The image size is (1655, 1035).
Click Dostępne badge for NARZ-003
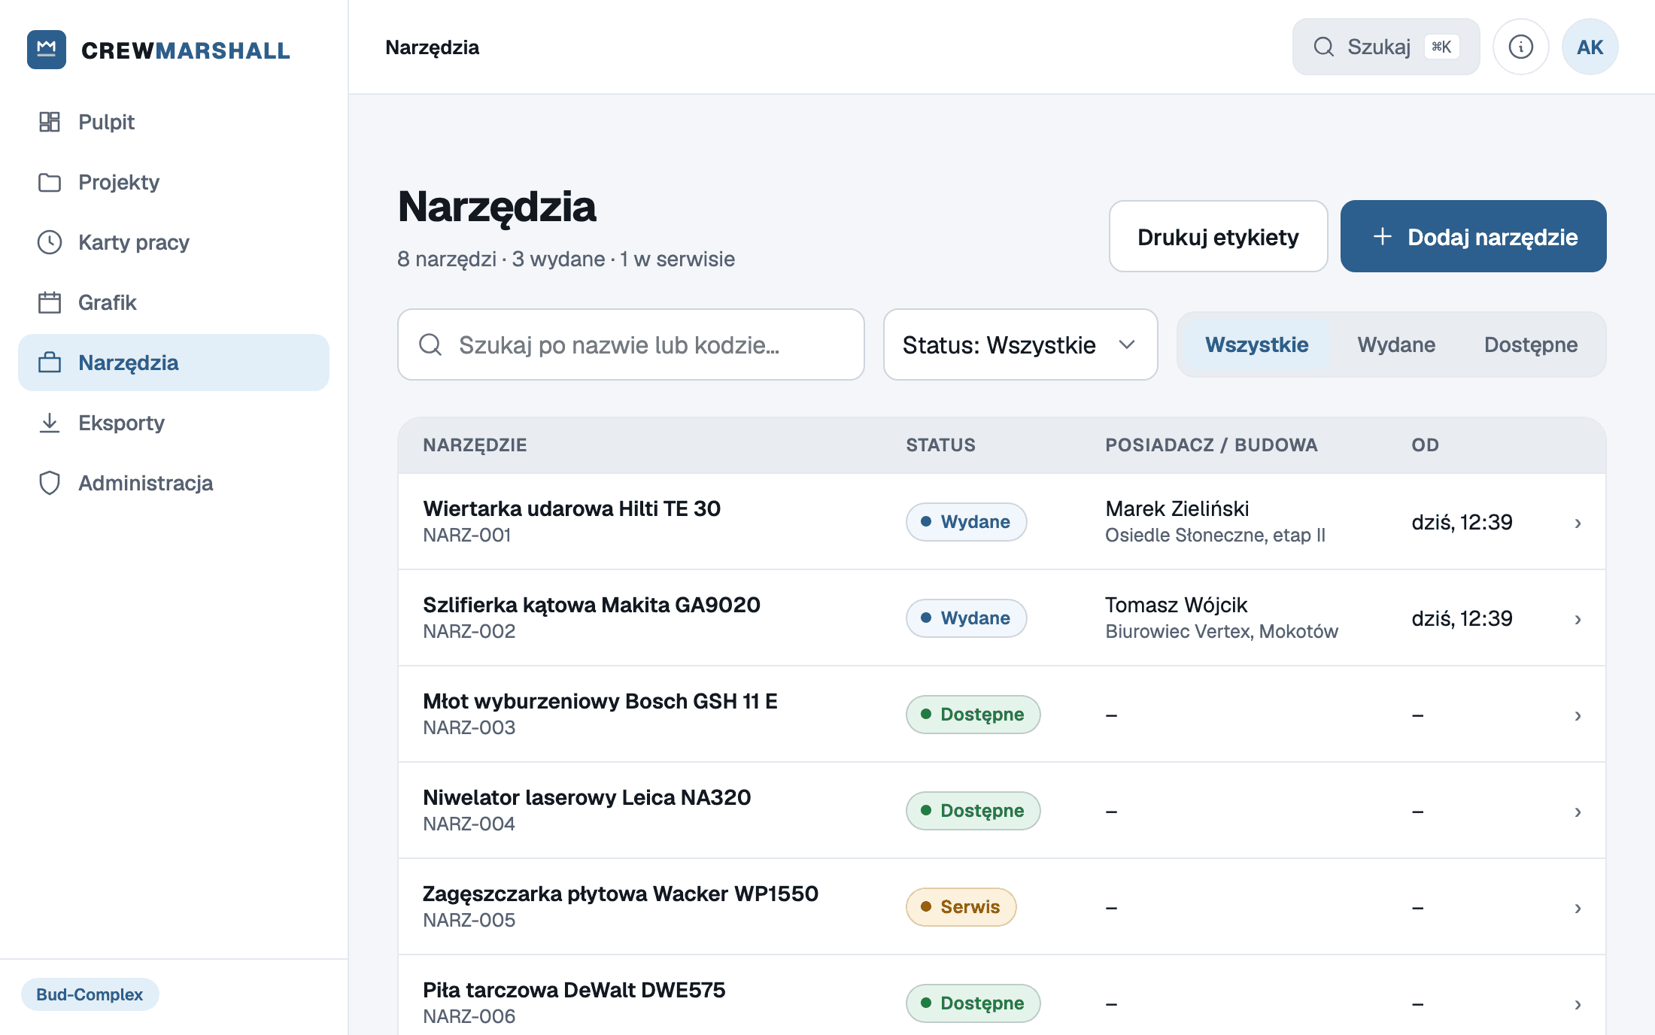pos(973,715)
